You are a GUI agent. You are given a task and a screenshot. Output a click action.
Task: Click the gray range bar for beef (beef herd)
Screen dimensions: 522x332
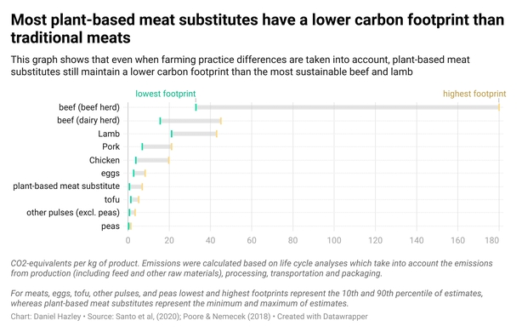click(348, 107)
